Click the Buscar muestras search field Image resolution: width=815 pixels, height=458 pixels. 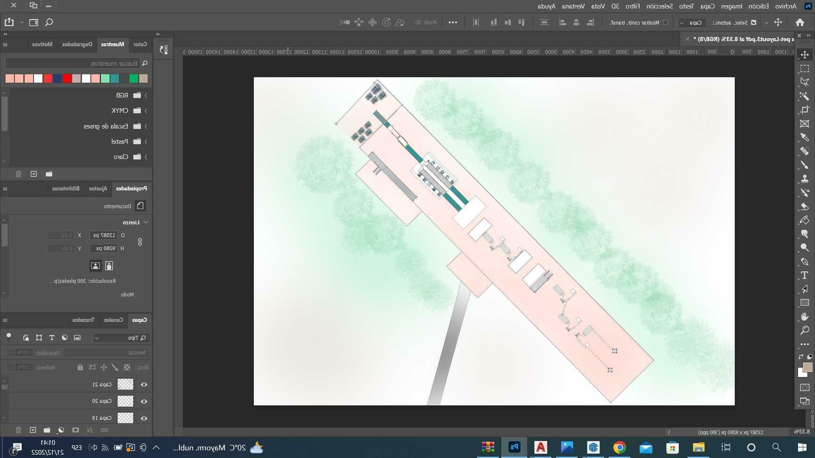(73, 63)
